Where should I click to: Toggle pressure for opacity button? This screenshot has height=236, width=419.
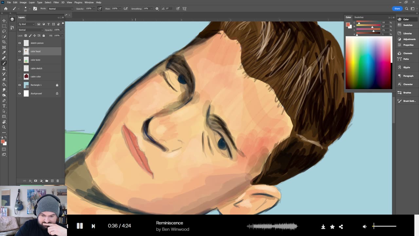point(100,9)
